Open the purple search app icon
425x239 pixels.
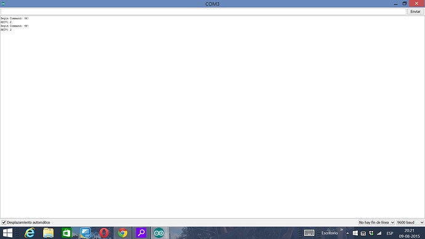[x=141, y=233]
